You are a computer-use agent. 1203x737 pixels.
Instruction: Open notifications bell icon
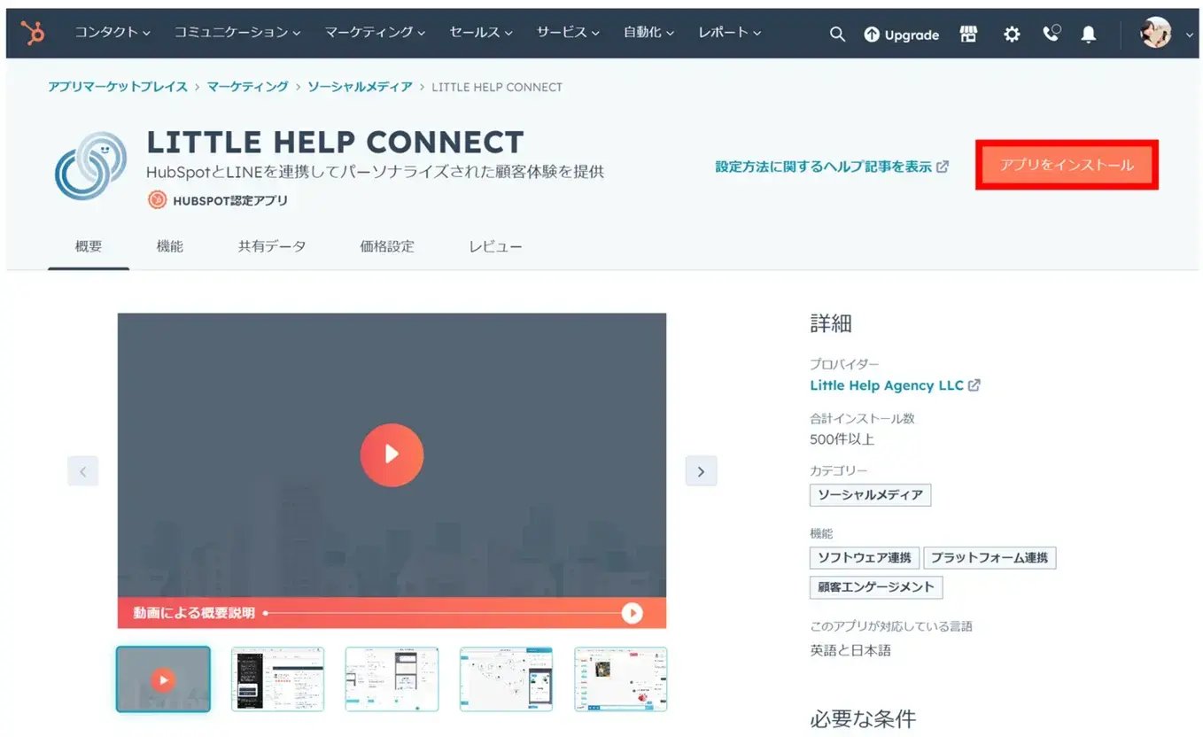1089,35
